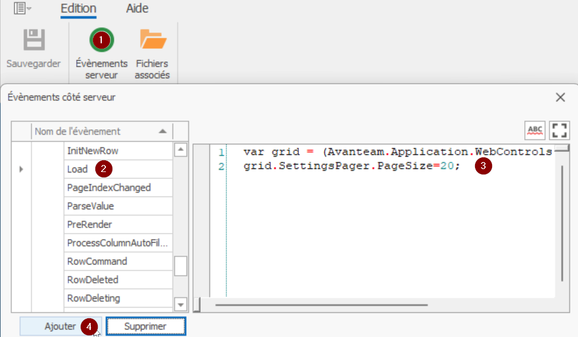Image resolution: width=578 pixels, height=337 pixels.
Task: Open the Aide ribbon tab
Action: pos(137,9)
